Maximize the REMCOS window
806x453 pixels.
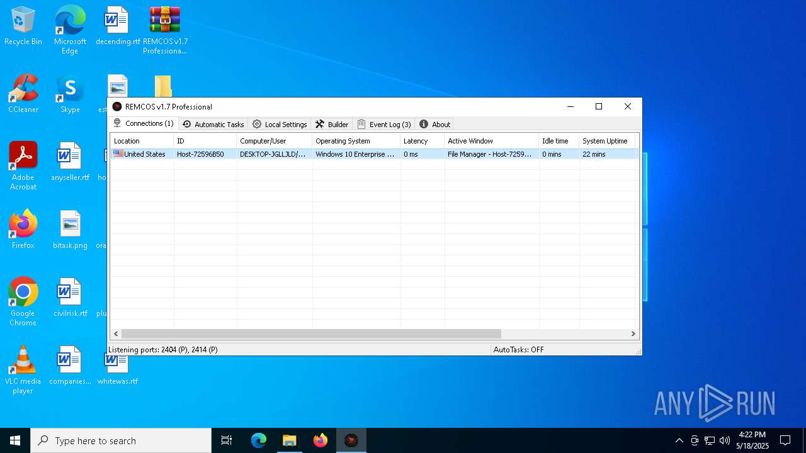[599, 106]
